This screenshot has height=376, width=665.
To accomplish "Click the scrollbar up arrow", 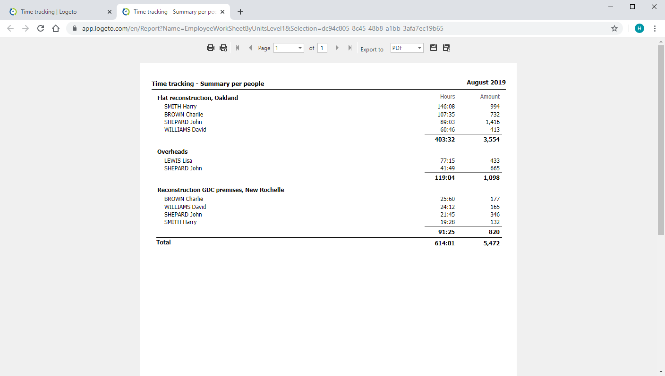I will click(x=661, y=42).
